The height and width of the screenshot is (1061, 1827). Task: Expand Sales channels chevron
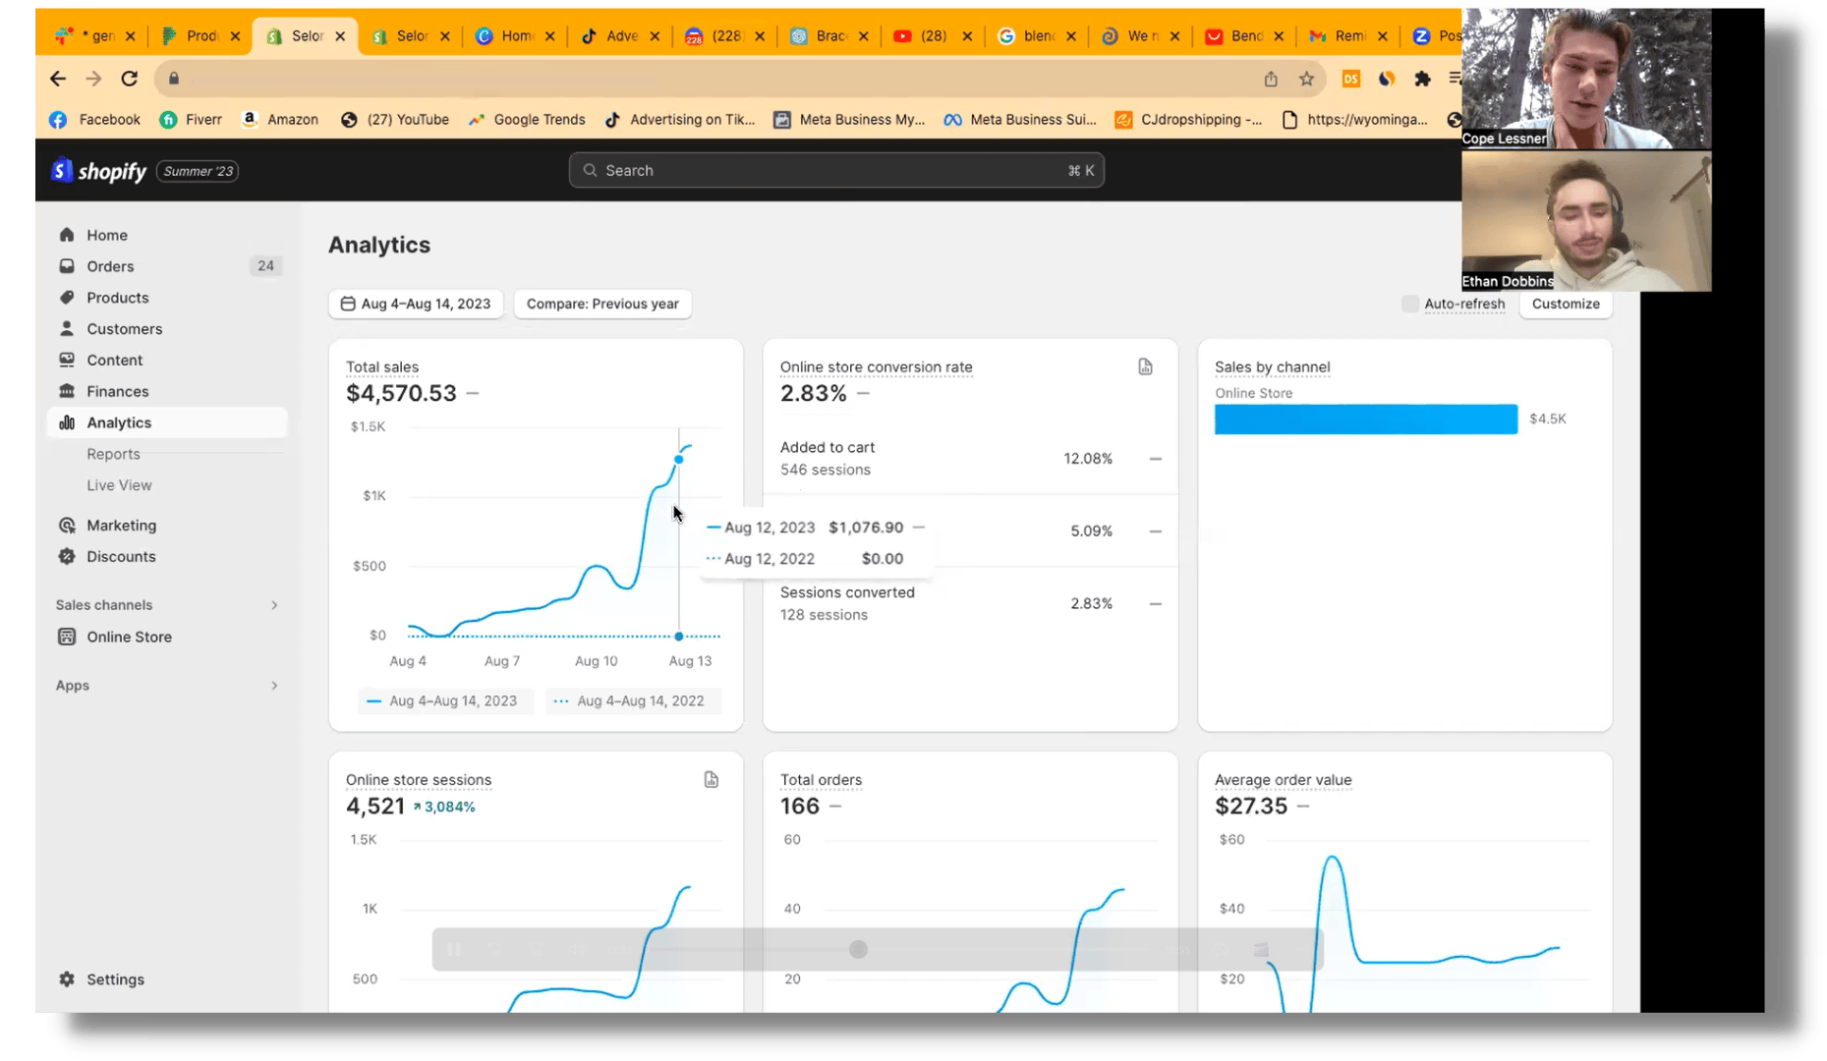[274, 605]
